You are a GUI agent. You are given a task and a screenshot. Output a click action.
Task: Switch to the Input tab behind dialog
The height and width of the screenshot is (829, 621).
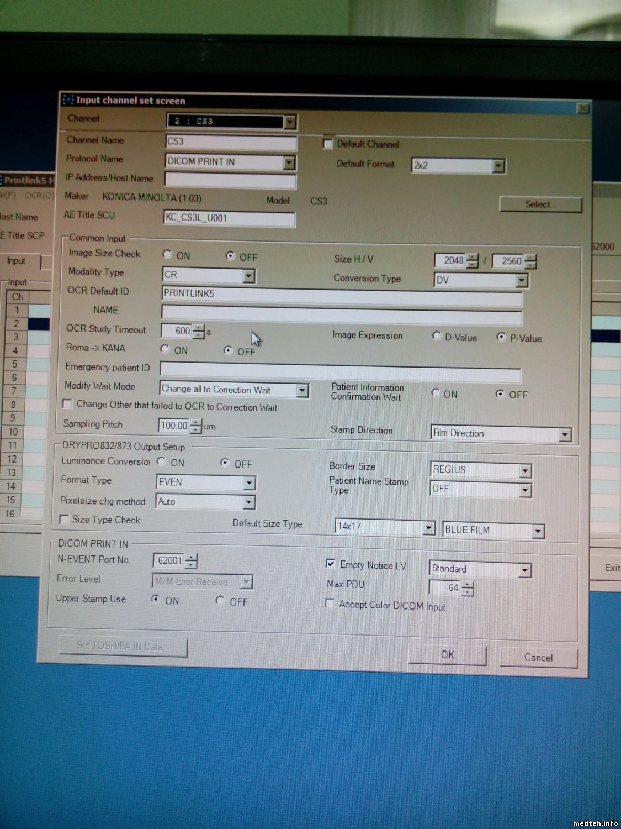(17, 261)
